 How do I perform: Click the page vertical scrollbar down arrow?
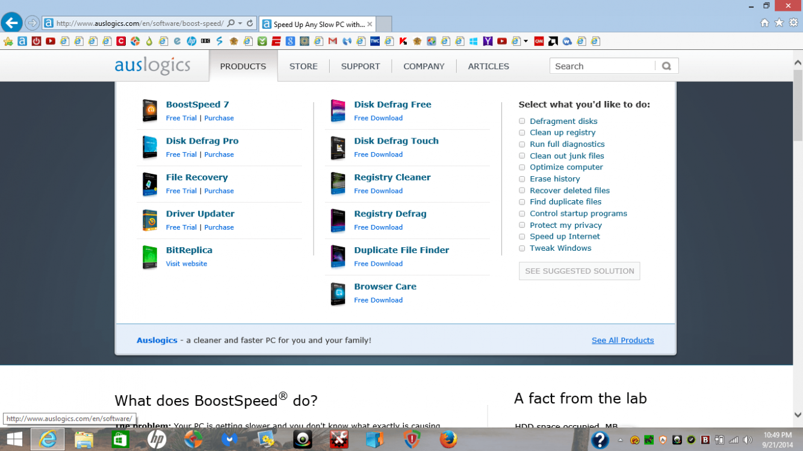(798, 415)
